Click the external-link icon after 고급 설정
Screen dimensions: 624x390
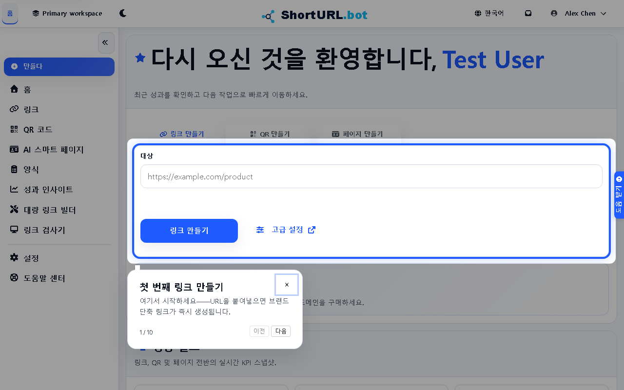[x=312, y=230]
